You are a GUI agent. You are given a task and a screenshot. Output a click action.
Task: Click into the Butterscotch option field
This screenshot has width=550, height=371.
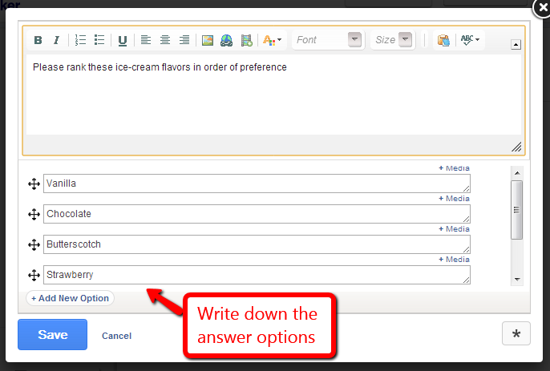point(257,244)
